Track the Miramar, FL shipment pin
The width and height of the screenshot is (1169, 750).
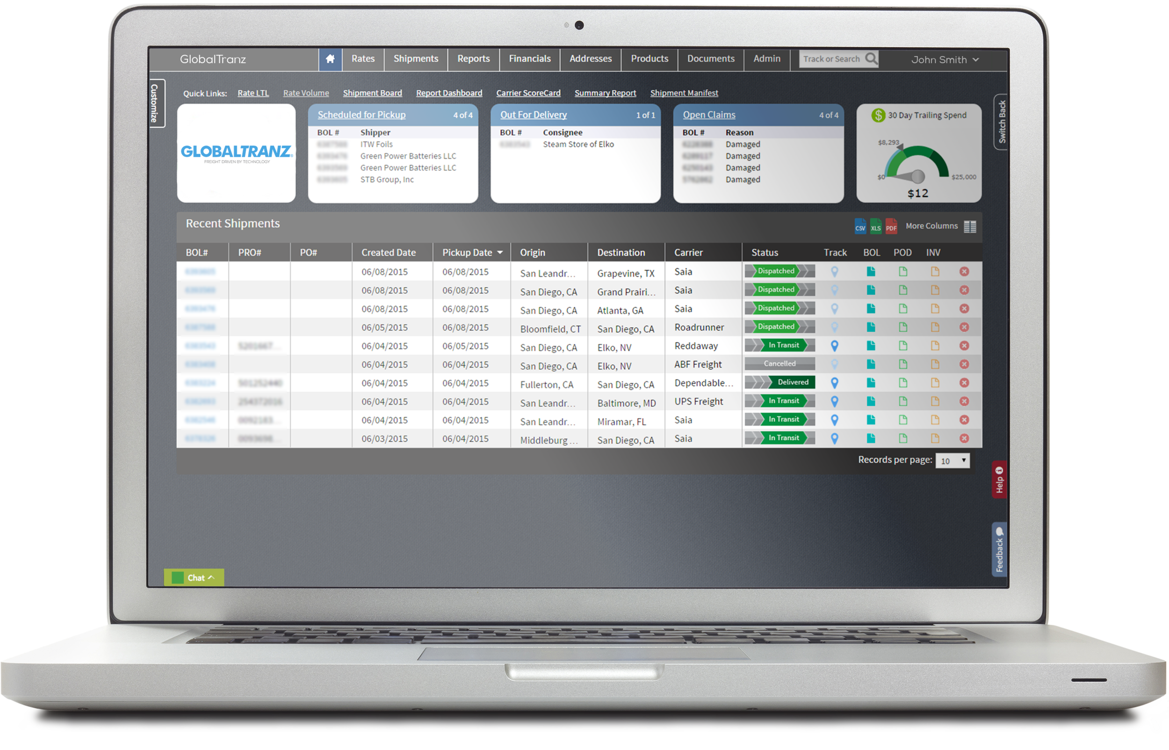click(834, 420)
